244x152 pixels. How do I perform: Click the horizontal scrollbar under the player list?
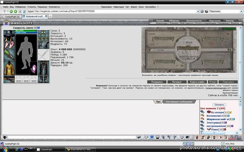coord(220,133)
